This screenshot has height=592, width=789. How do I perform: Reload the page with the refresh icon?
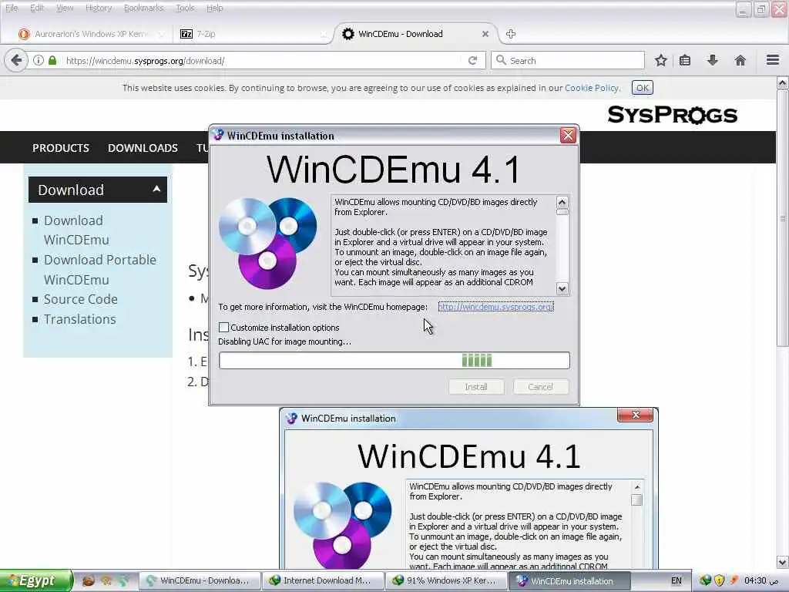[x=472, y=60]
